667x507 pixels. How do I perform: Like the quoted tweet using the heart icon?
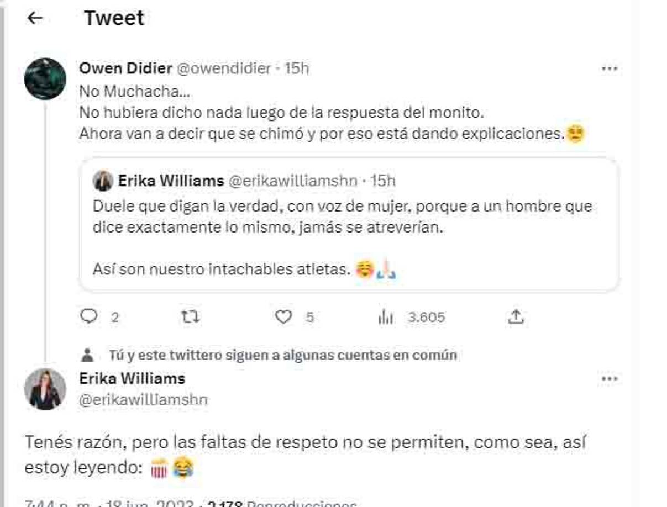[284, 317]
